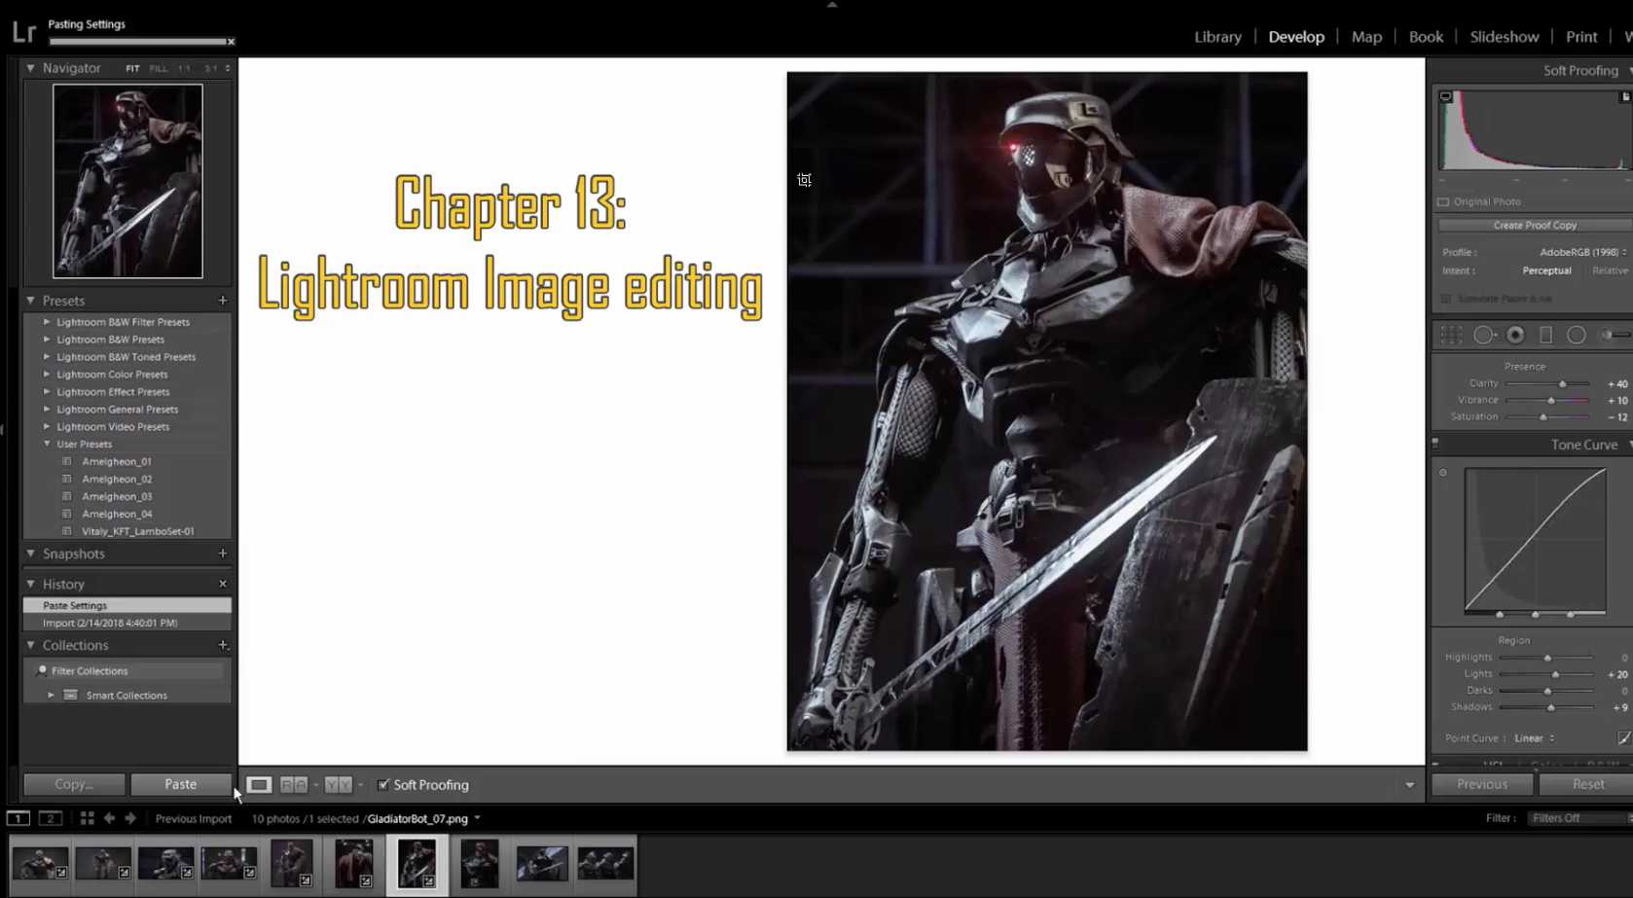Open the Profile AdobeRGB dropdown
The width and height of the screenshot is (1633, 898).
tap(1582, 252)
